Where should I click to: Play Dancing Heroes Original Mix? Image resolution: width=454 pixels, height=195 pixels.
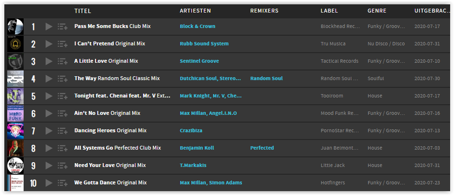[x=49, y=131]
